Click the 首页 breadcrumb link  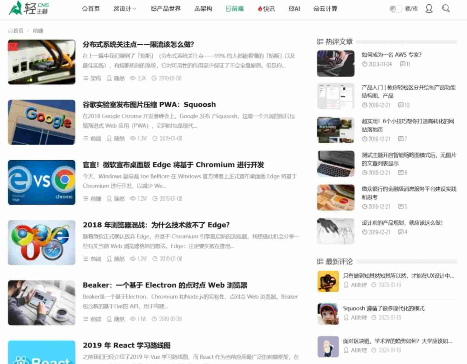click(16, 31)
